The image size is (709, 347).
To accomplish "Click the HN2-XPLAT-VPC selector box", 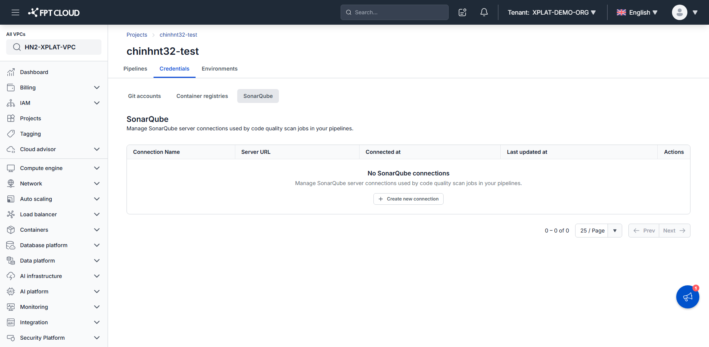I will tap(54, 47).
